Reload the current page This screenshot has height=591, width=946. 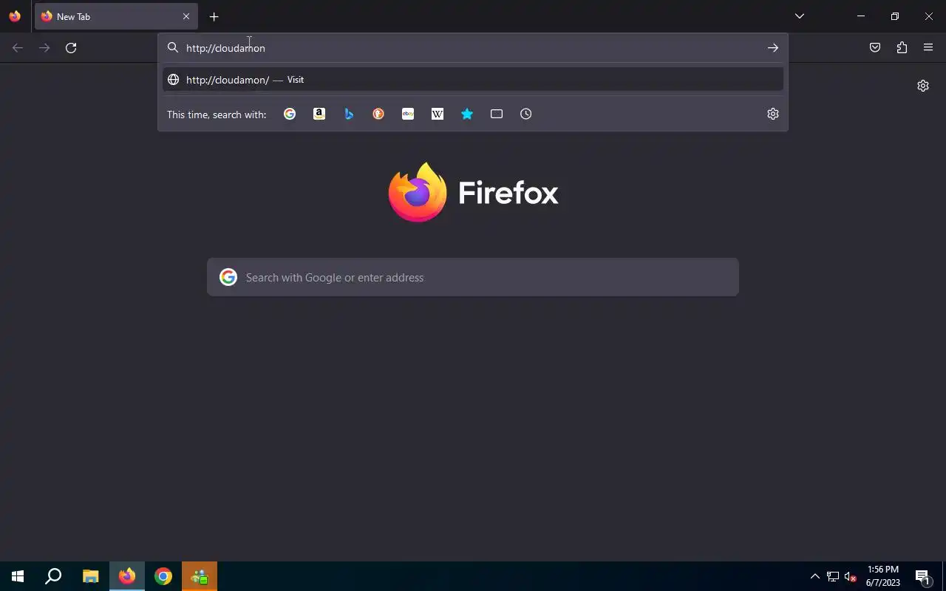pyautogui.click(x=71, y=48)
